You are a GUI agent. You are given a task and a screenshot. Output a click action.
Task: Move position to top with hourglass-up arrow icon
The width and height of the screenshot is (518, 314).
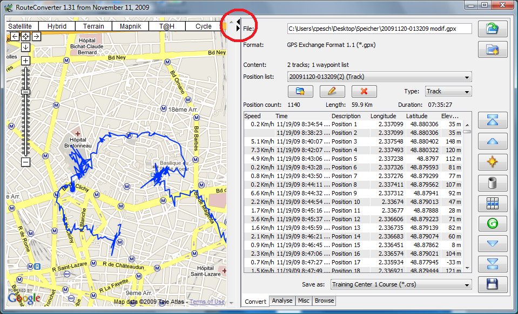(x=493, y=120)
